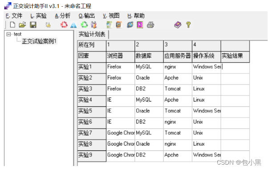Select the 实验5 row header
The height and width of the screenshot is (170, 268).
tap(92, 112)
